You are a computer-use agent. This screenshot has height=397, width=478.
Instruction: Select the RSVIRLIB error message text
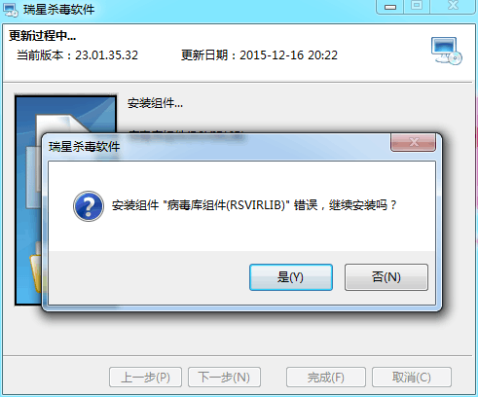click(x=254, y=205)
